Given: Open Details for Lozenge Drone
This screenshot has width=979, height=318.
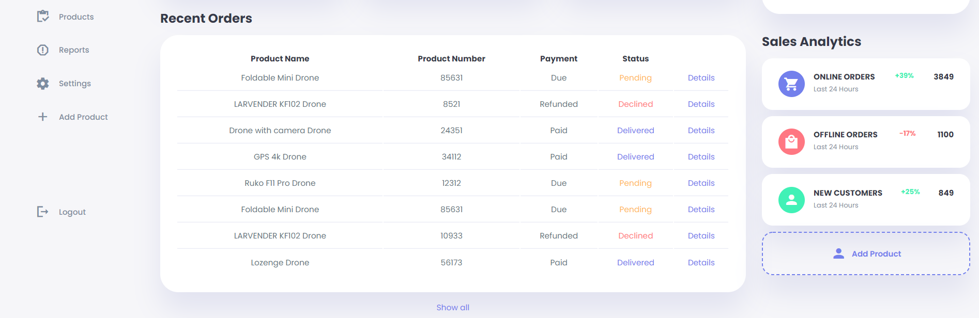Looking at the screenshot, I should coord(701,263).
